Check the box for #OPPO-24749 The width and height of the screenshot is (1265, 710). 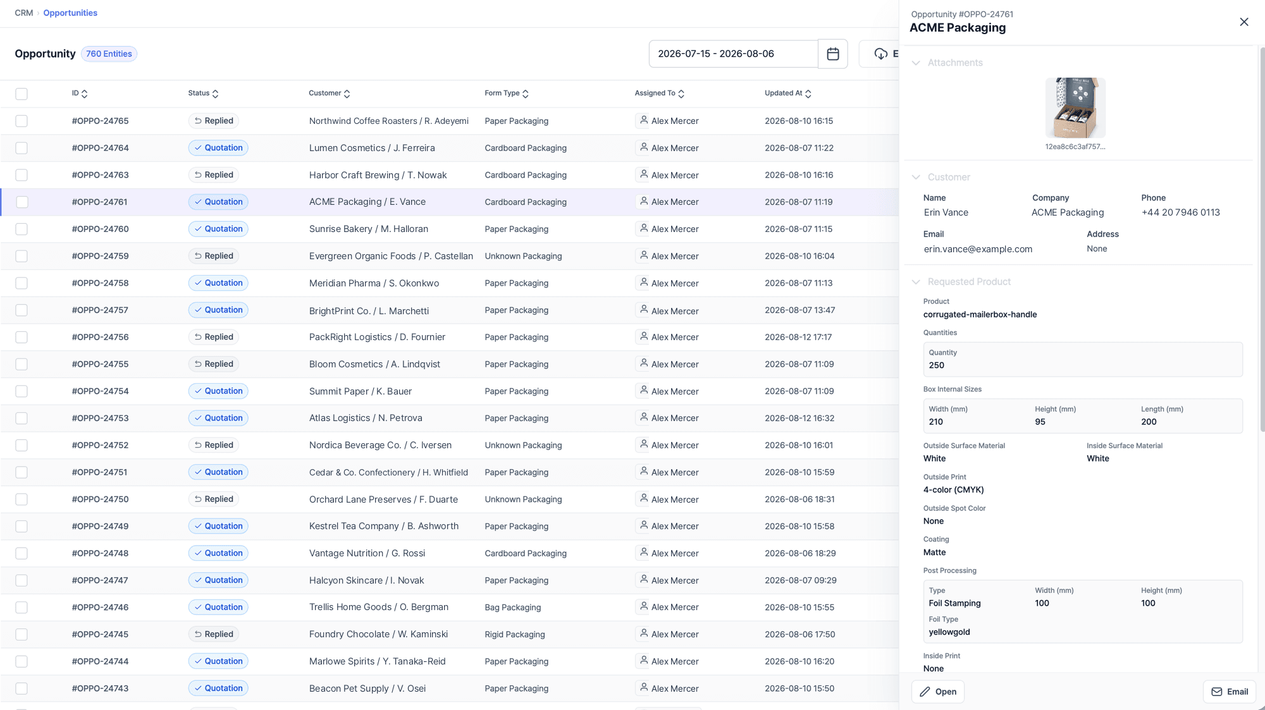(x=22, y=526)
